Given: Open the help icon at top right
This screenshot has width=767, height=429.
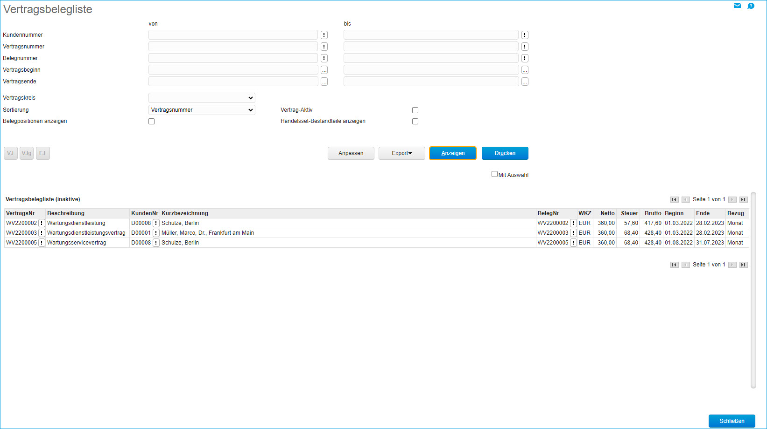Looking at the screenshot, I should point(751,6).
